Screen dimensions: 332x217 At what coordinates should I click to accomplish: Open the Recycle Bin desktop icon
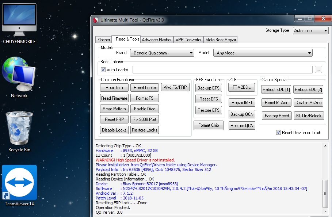click(x=19, y=131)
